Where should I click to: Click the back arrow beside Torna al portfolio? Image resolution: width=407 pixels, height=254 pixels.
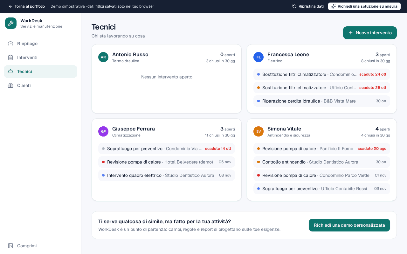pos(10,6)
